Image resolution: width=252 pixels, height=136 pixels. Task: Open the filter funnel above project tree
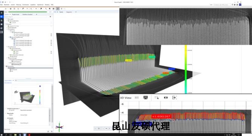click(x=50, y=17)
